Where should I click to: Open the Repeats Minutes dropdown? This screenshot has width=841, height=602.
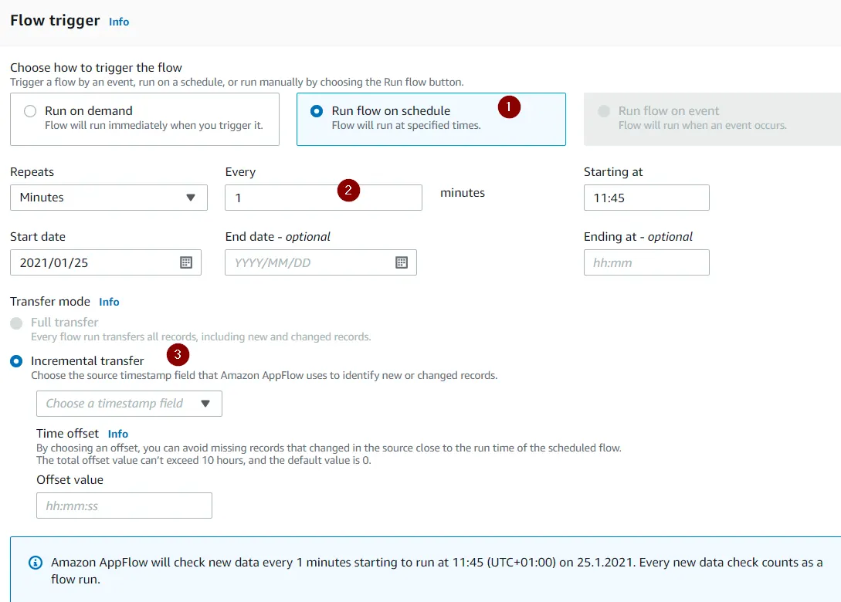click(x=109, y=198)
